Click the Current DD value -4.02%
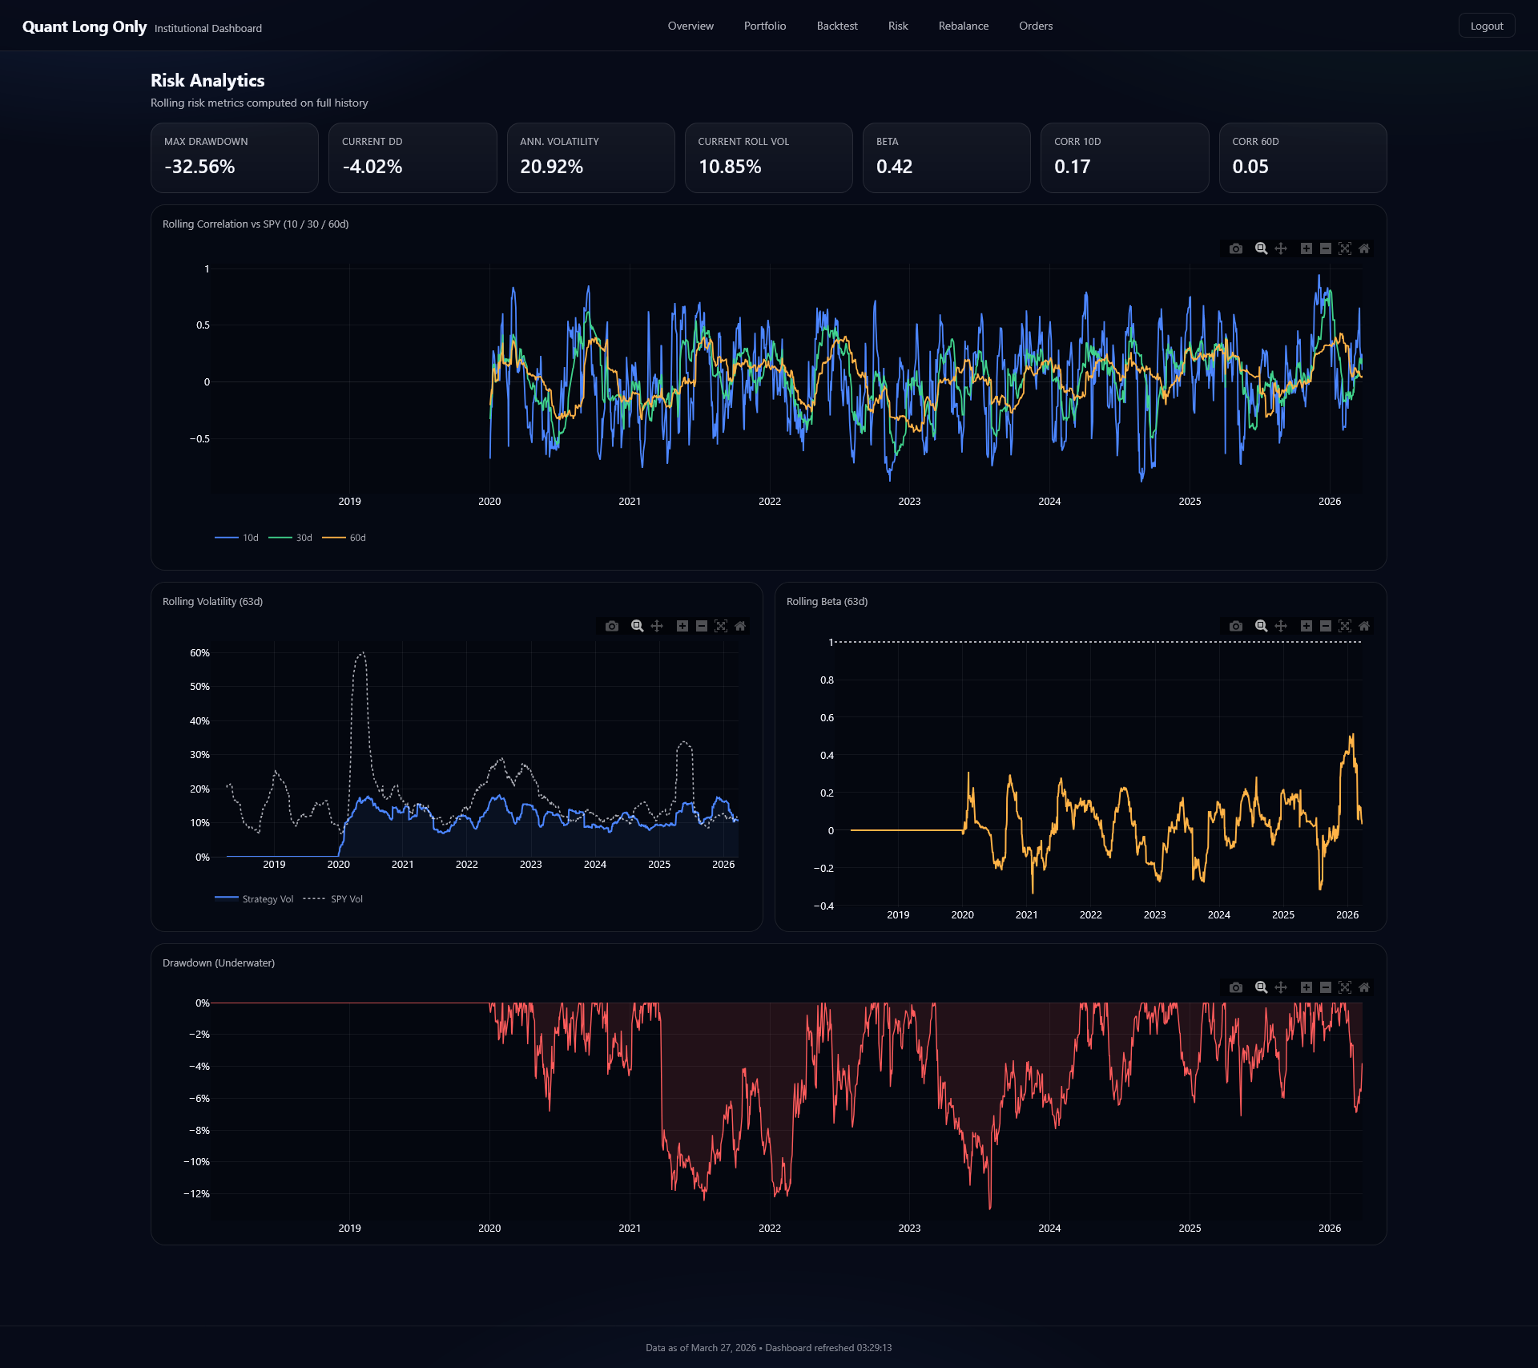The width and height of the screenshot is (1538, 1368). coord(372,167)
